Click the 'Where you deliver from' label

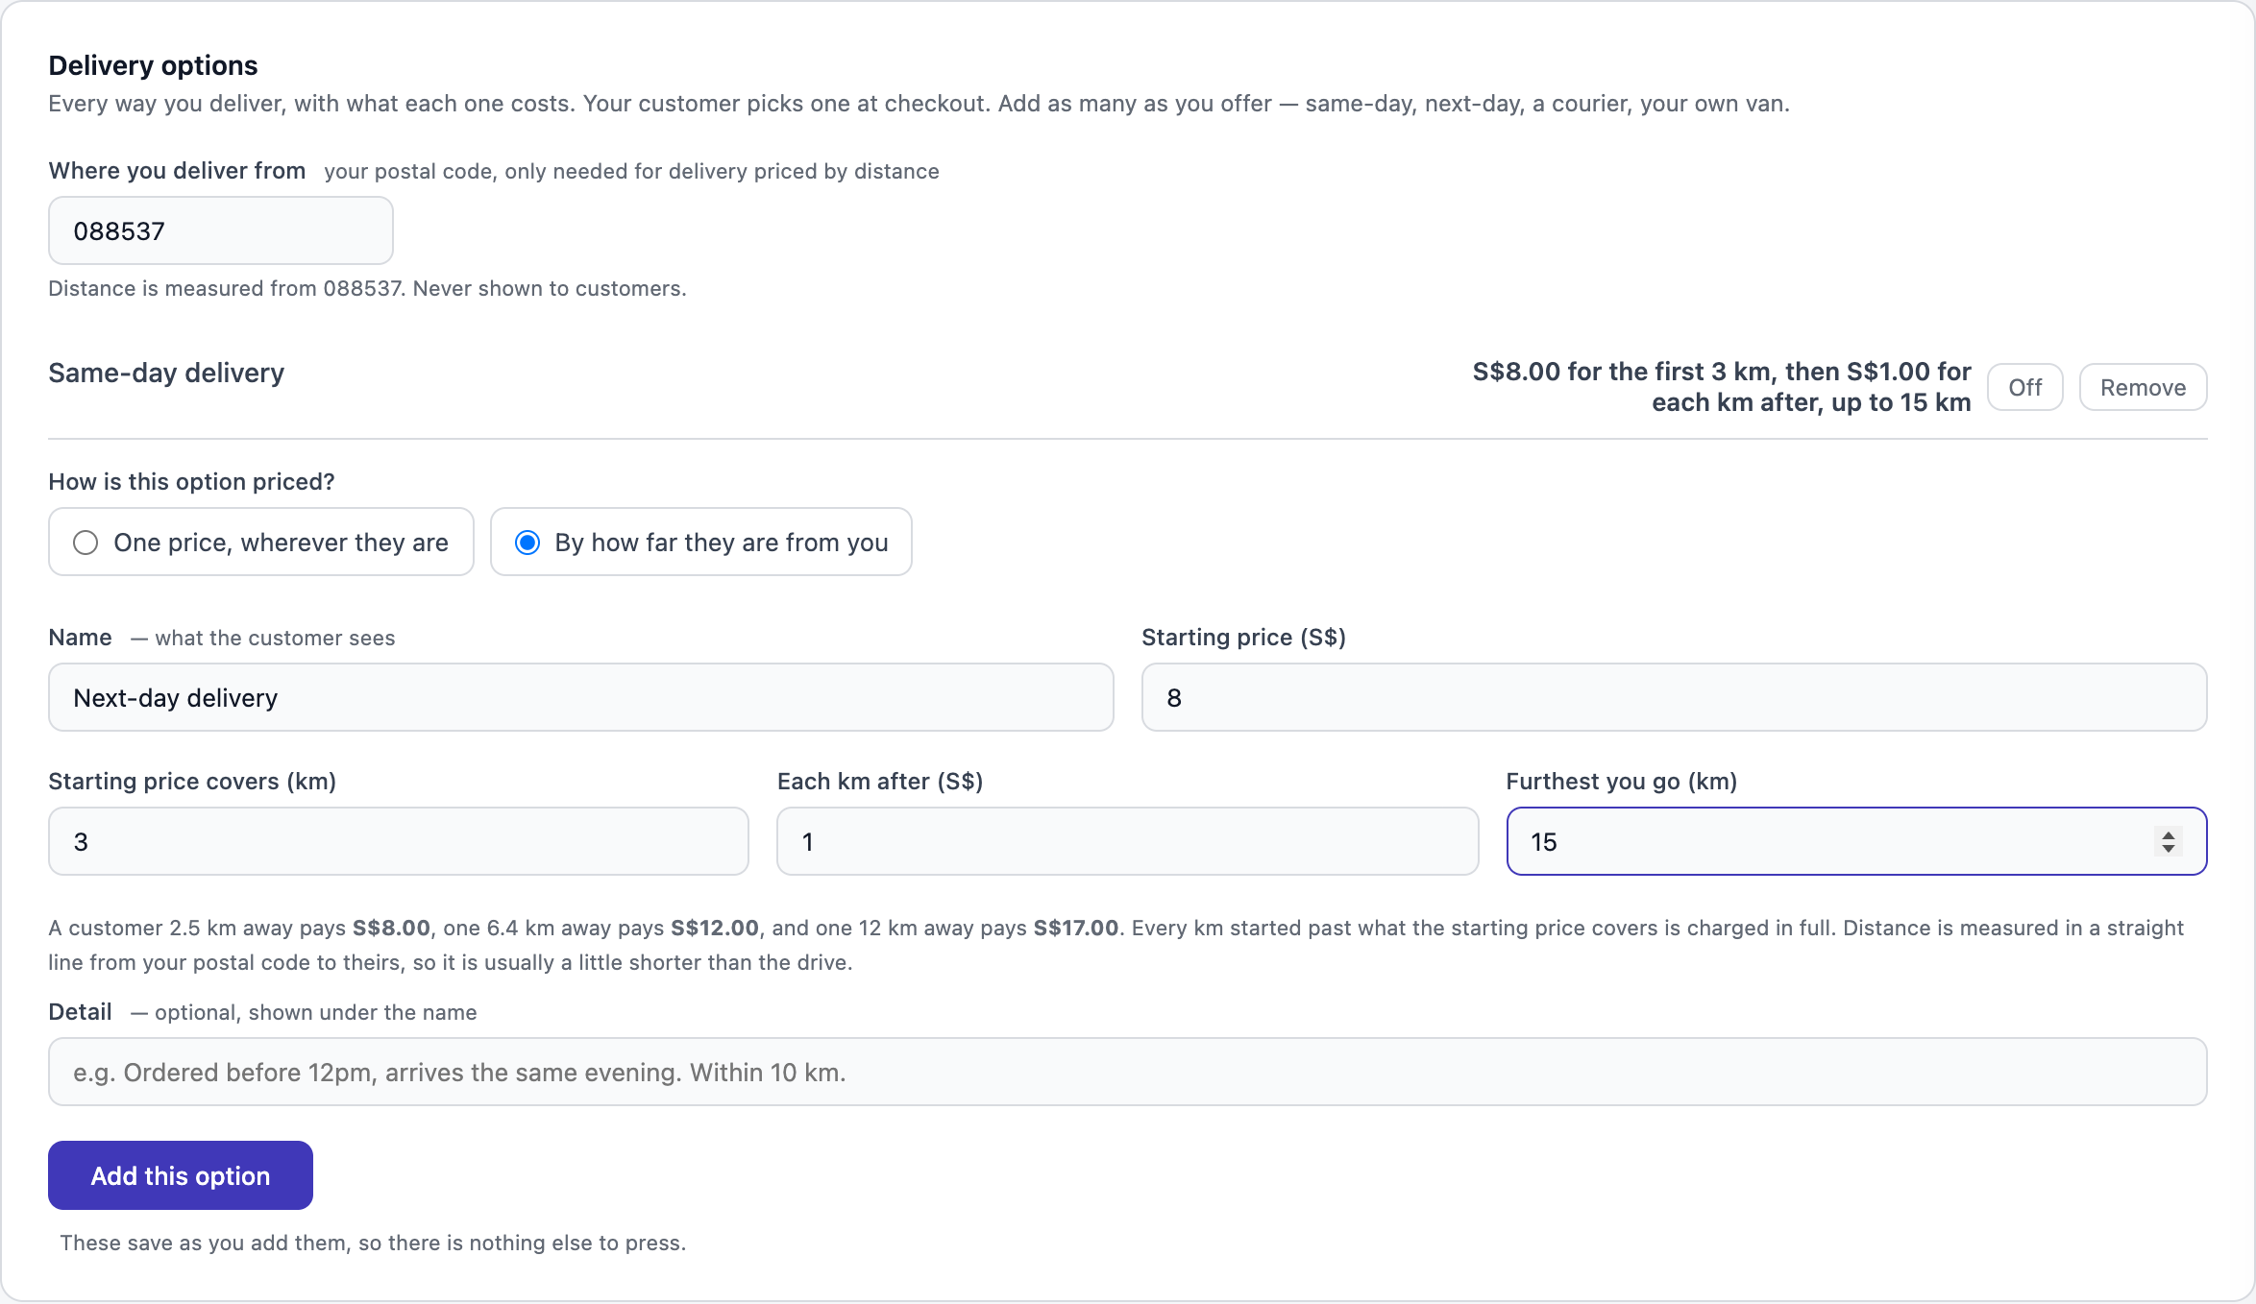(x=177, y=170)
